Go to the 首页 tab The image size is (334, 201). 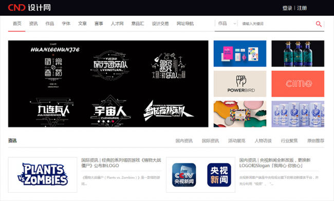tap(17, 24)
